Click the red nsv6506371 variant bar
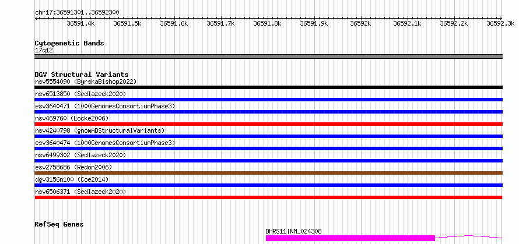 tap(268, 197)
